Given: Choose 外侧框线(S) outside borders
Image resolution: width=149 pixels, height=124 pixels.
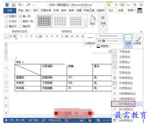Looking at the screenshot, I should (127, 83).
